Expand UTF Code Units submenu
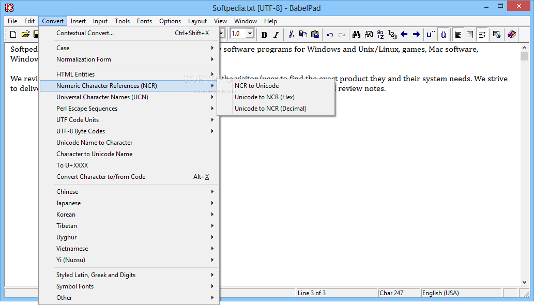Viewport: 534px width, 305px height. coord(129,120)
